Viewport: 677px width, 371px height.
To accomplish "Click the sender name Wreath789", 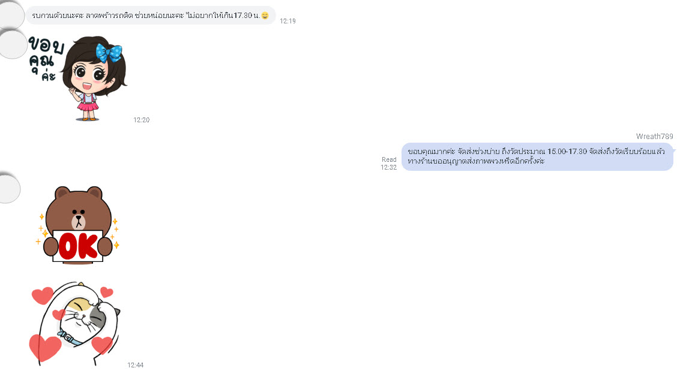I will pyautogui.click(x=654, y=136).
